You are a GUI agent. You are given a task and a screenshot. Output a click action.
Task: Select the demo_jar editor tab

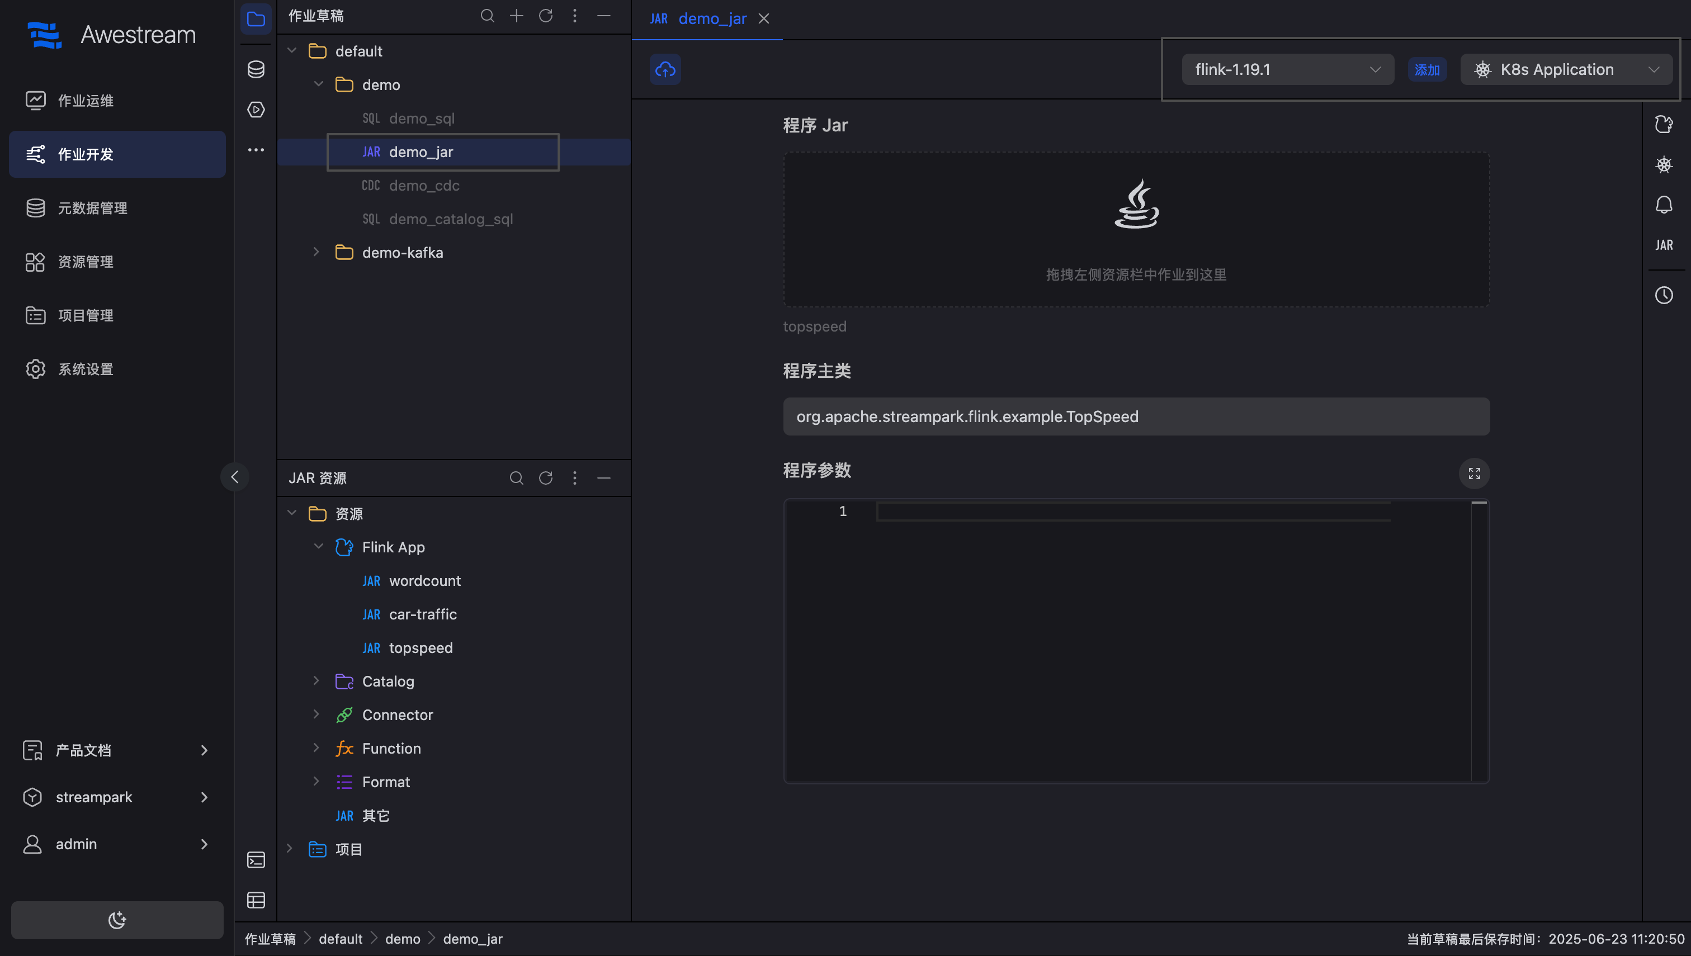(x=711, y=18)
